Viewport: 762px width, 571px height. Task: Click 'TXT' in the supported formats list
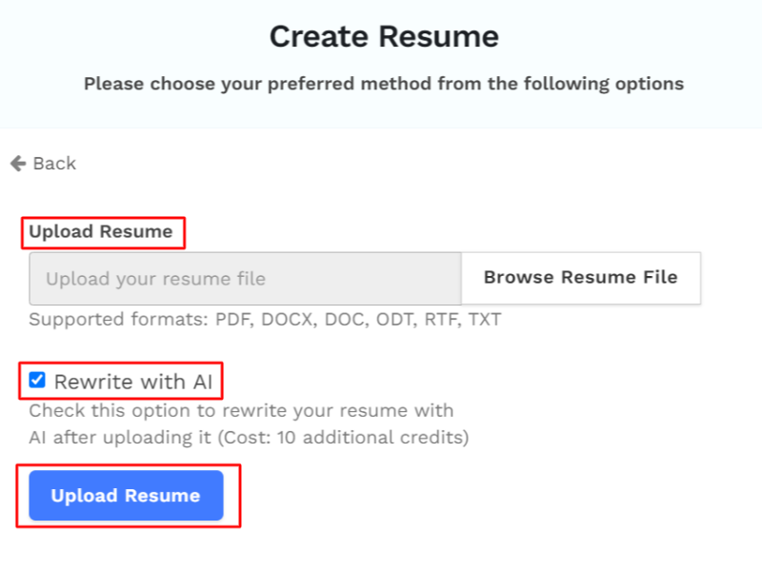pyautogui.click(x=484, y=320)
